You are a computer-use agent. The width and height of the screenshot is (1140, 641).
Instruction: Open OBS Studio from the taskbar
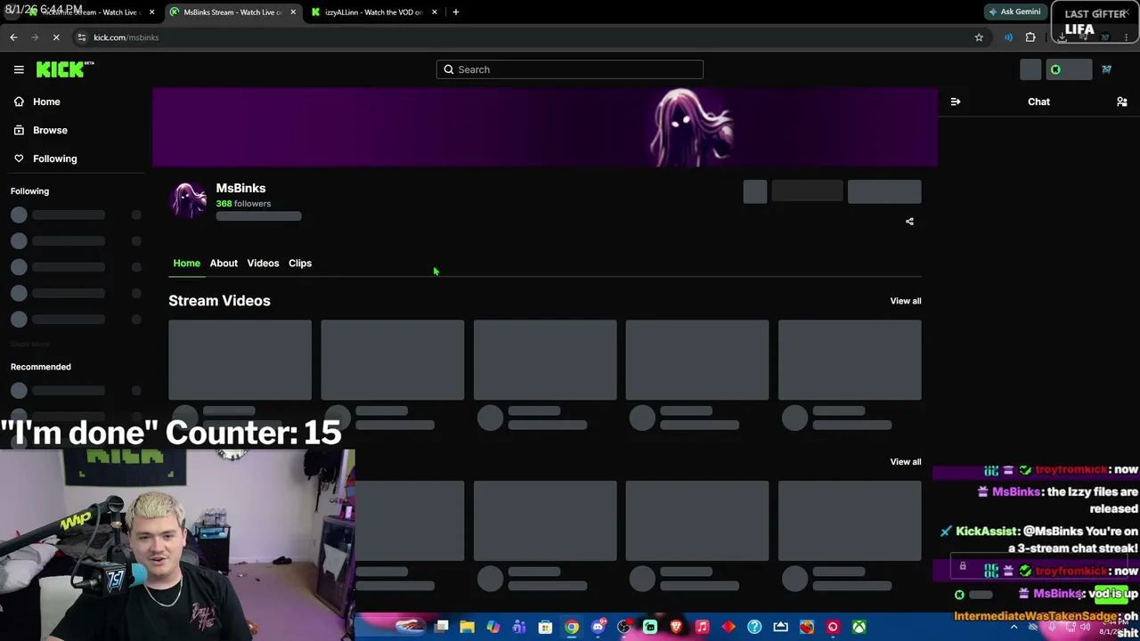623,628
